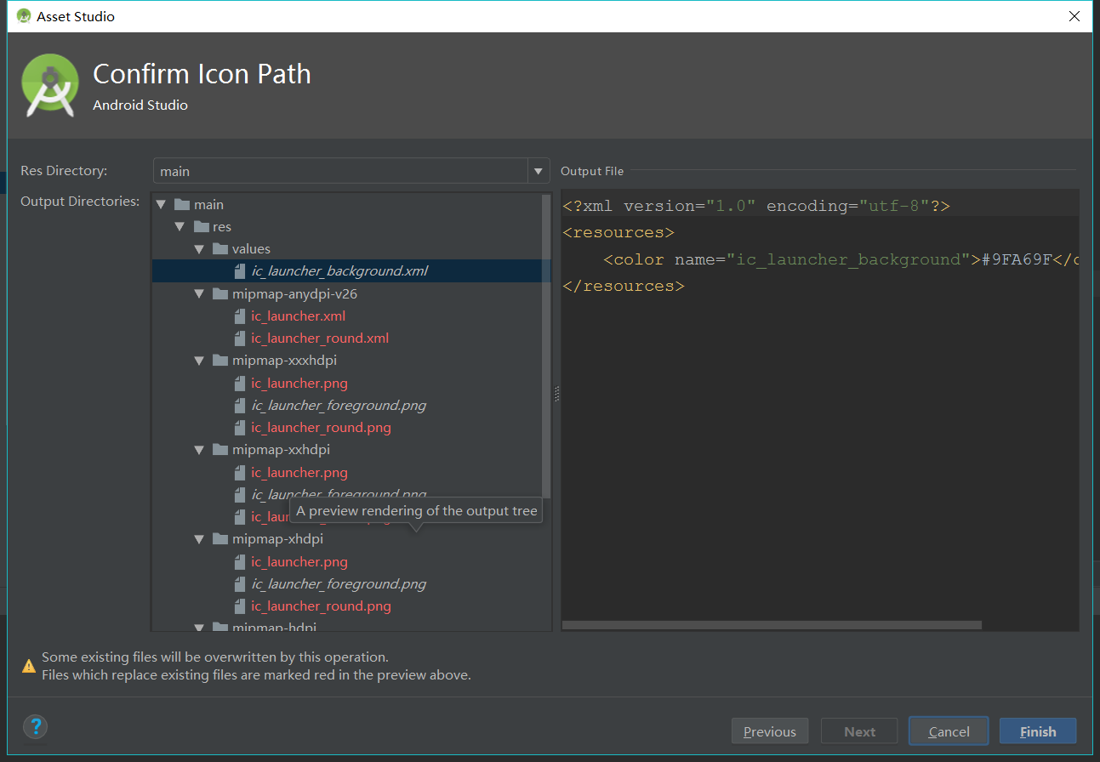The width and height of the screenshot is (1100, 762).
Task: Click the 'values' folder icon
Action: pyautogui.click(x=220, y=248)
